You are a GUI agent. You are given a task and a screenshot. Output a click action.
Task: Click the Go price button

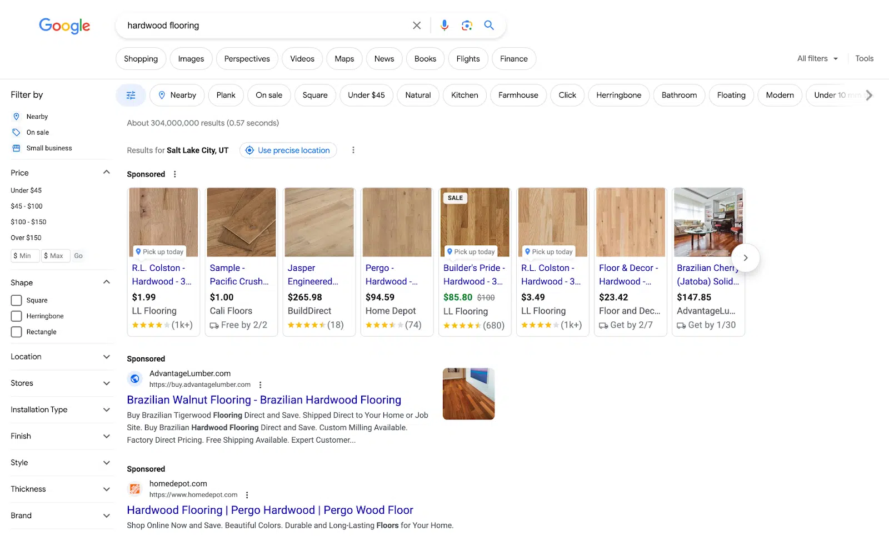[78, 256]
